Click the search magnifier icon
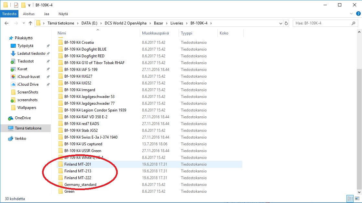 [x=353, y=23]
